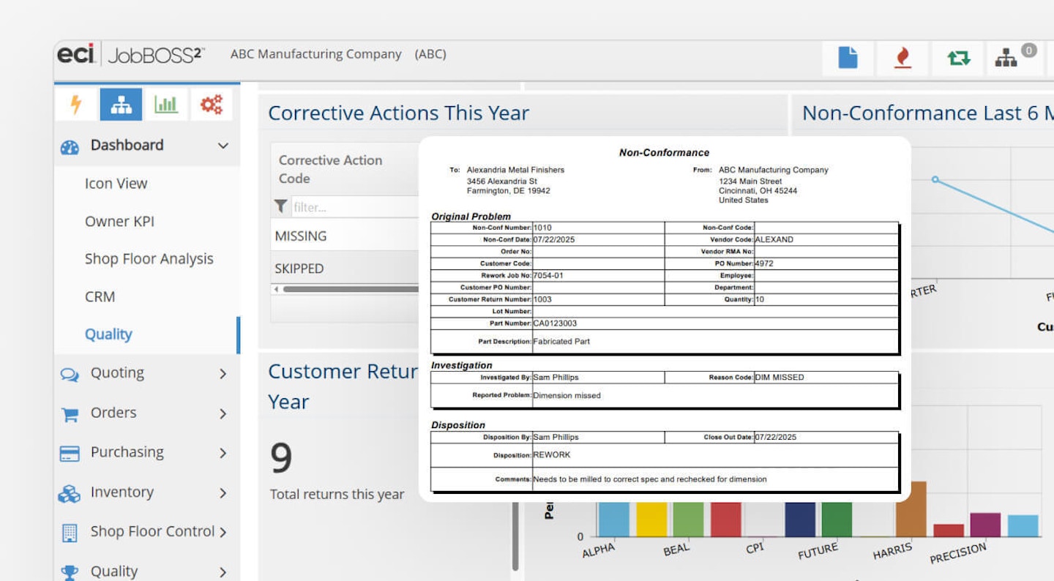The width and height of the screenshot is (1054, 581).
Task: Open Owner KPI dashboard
Action: 119,222
